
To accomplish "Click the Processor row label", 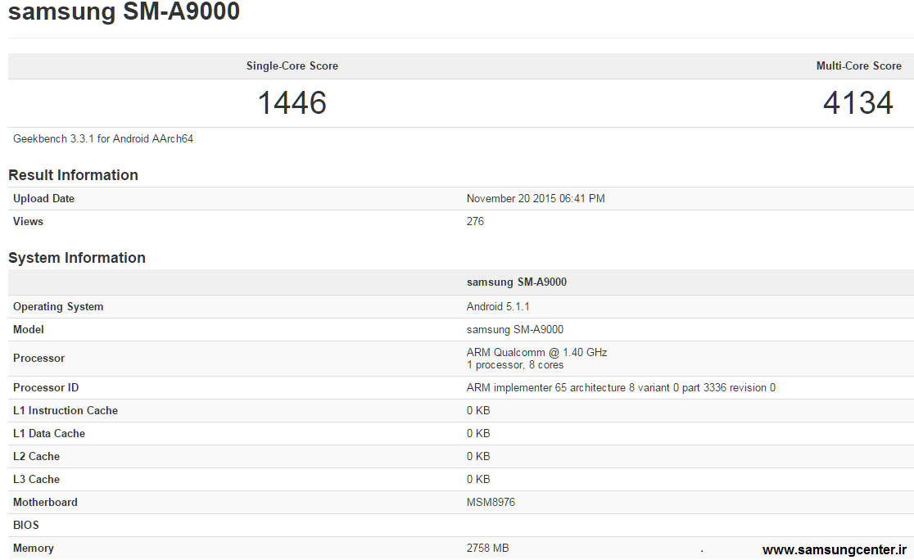I will [x=39, y=359].
